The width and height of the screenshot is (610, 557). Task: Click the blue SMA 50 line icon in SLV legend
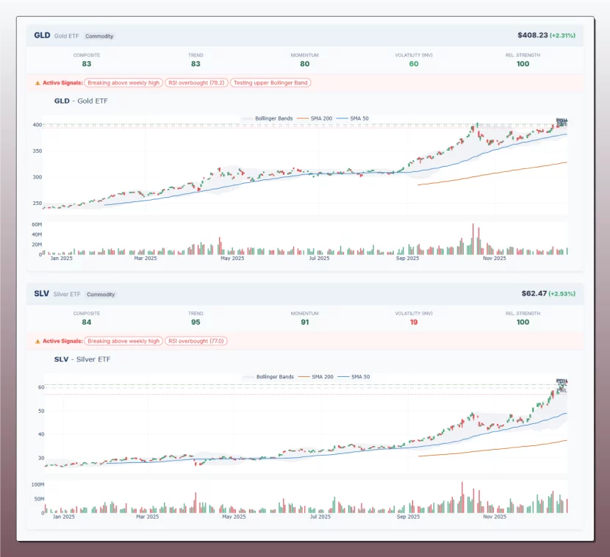pos(343,376)
